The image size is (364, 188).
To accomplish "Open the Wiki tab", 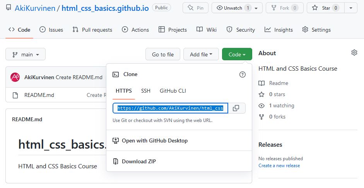I will (x=207, y=30).
